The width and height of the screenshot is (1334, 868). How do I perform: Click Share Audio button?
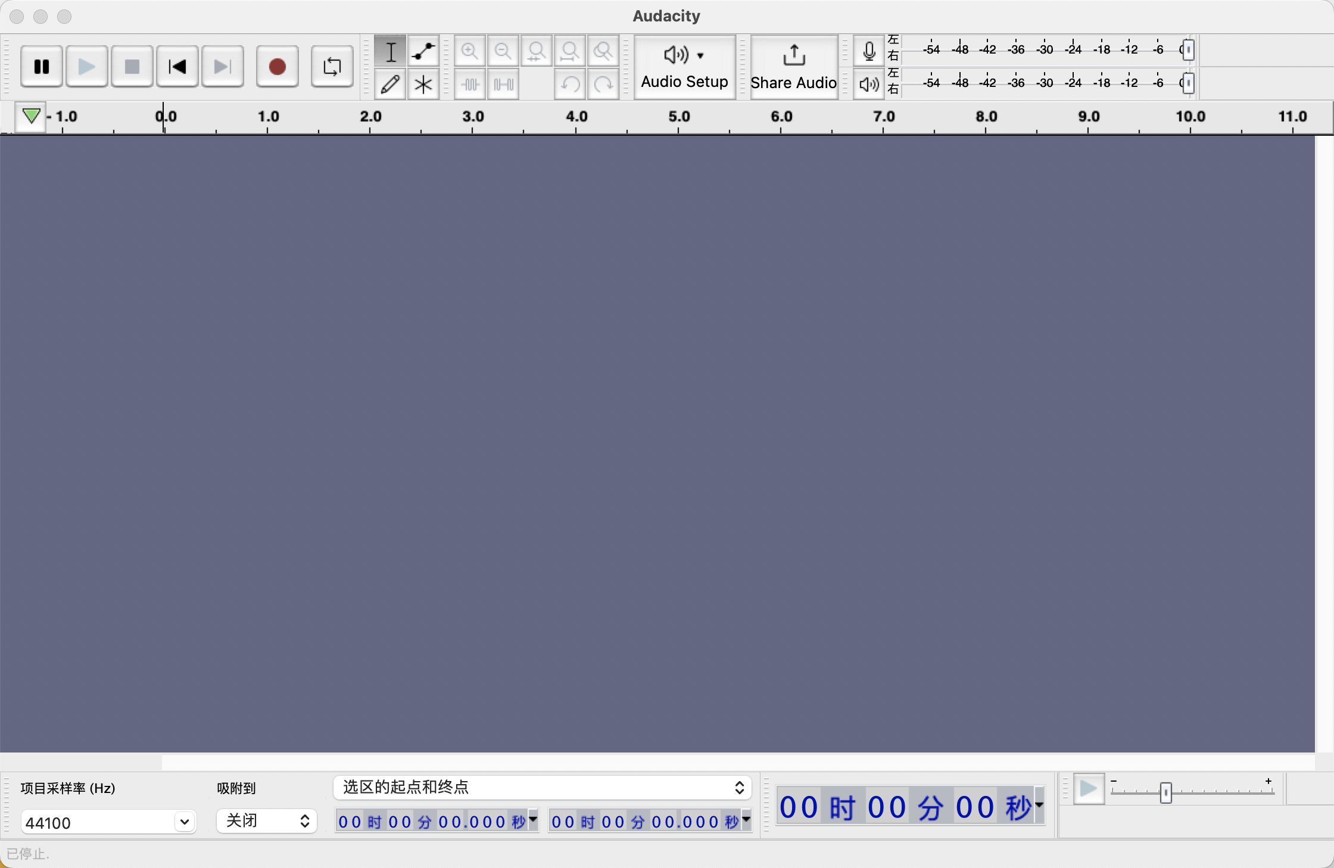click(793, 65)
